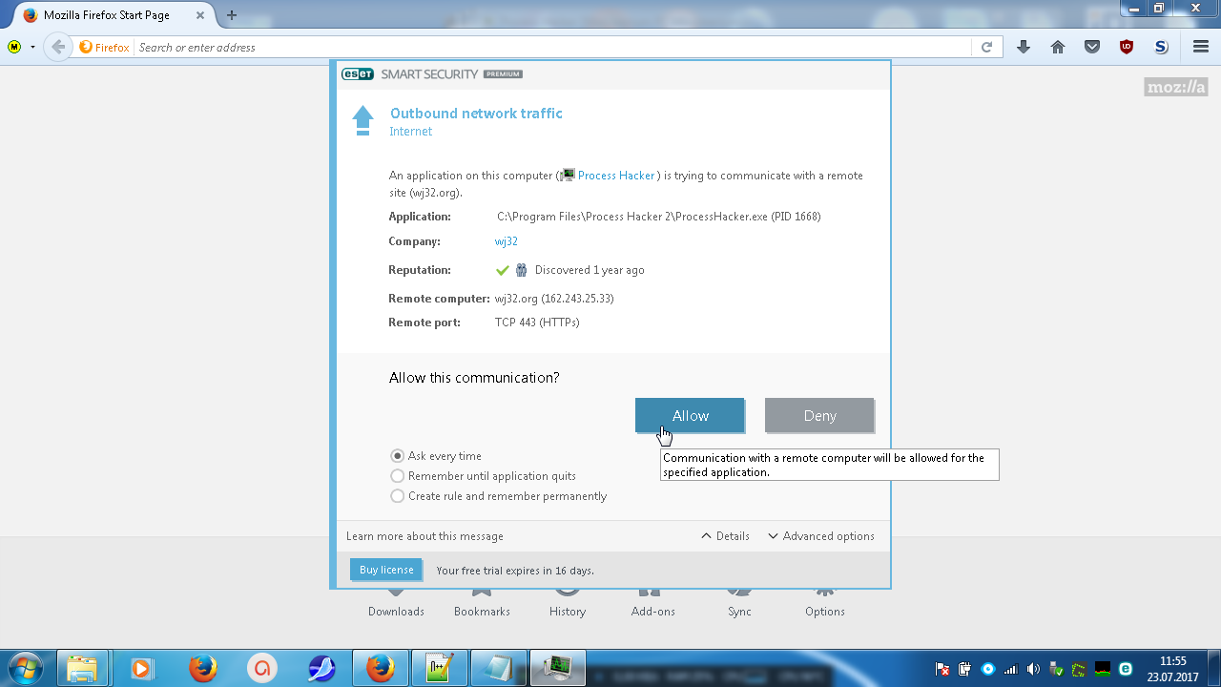Deny the outbound communication
The height and width of the screenshot is (687, 1221).
click(x=819, y=415)
